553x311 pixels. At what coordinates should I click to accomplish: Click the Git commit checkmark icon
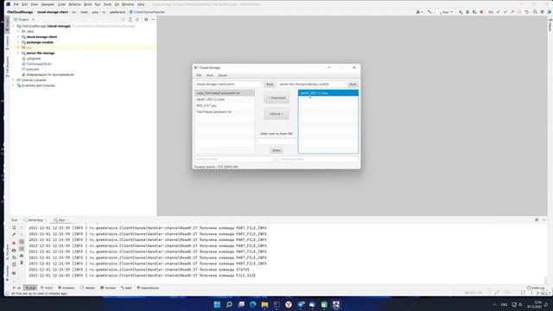[x=505, y=12]
